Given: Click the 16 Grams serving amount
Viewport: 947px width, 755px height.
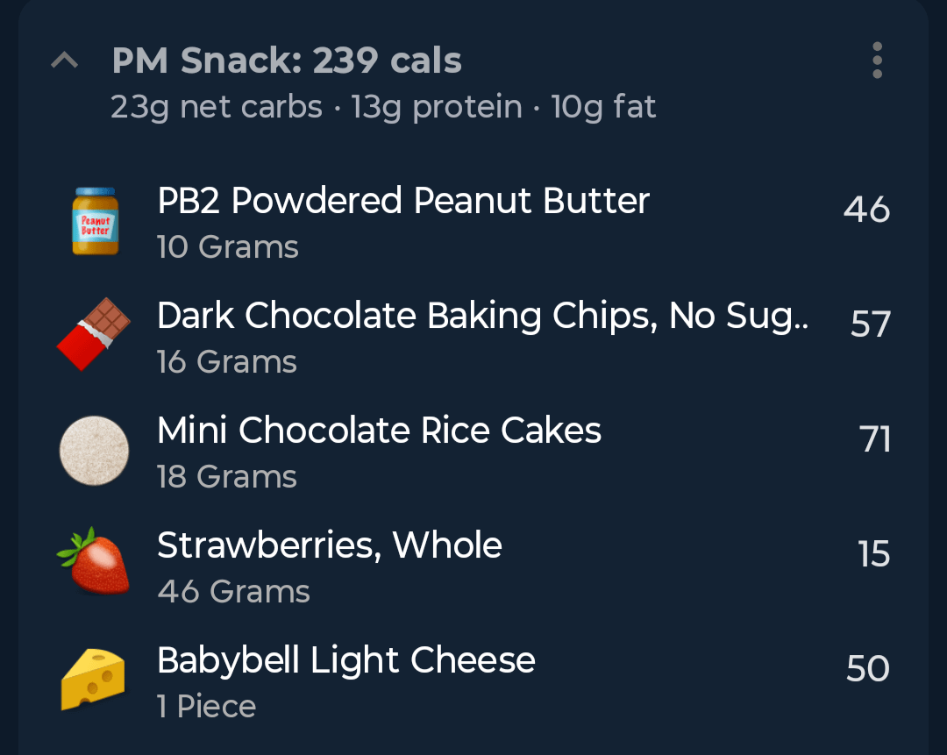Looking at the screenshot, I should pyautogui.click(x=227, y=362).
